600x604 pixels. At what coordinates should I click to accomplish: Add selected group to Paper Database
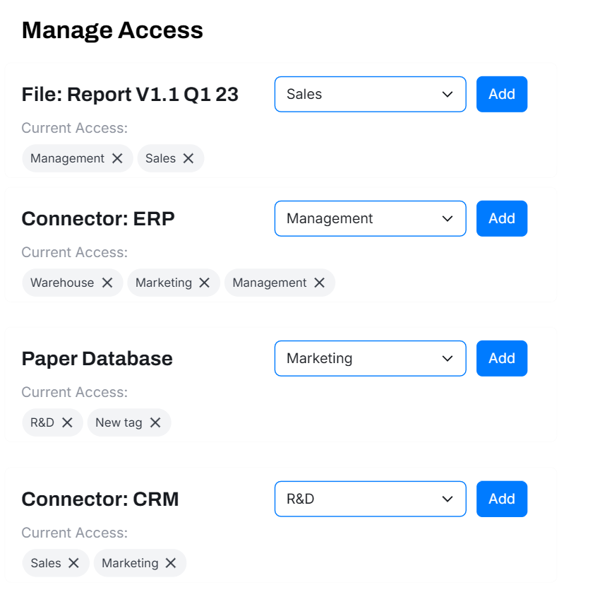pyautogui.click(x=502, y=359)
